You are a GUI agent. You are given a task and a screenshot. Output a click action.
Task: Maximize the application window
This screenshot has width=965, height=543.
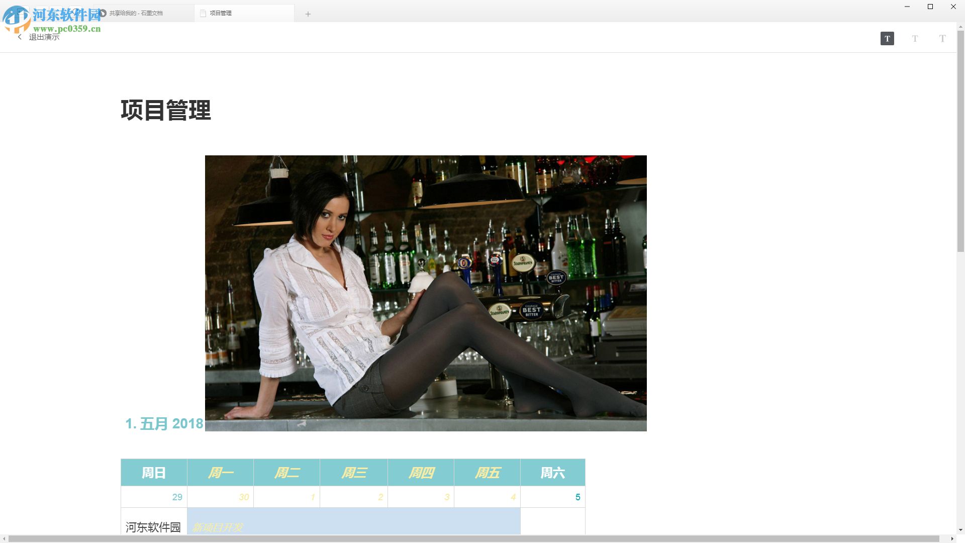click(x=930, y=7)
